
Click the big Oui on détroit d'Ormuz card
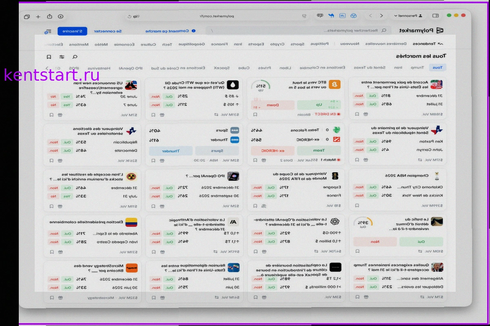pos(421,241)
